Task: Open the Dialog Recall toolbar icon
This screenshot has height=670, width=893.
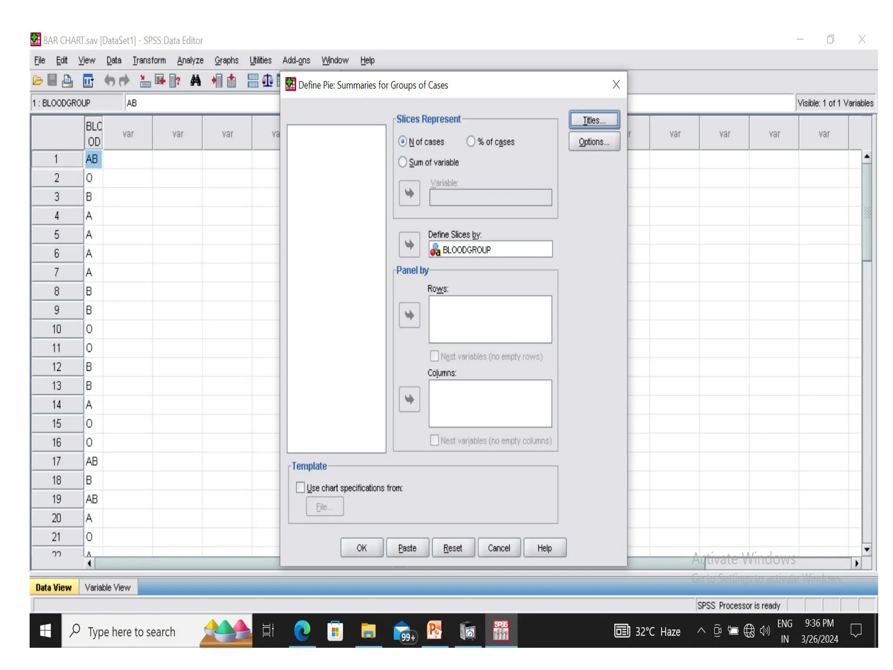Action: pos(88,81)
